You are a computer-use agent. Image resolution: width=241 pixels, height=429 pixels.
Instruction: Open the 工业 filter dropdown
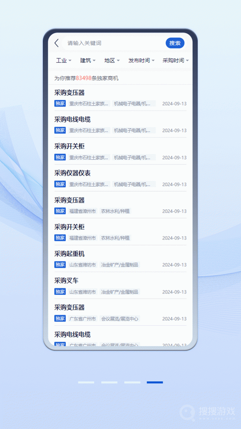coord(64,60)
